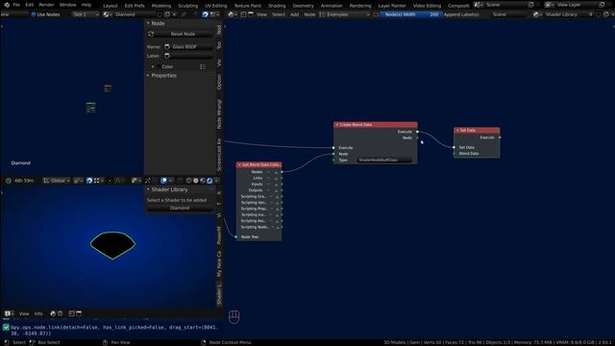
Task: Open the Help menu
Action: [x=86, y=5]
